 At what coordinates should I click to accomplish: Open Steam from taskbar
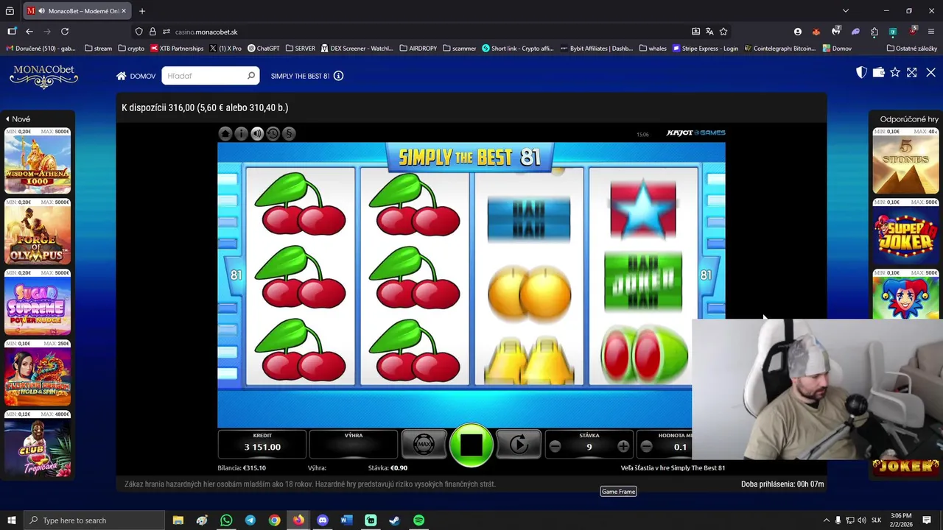tap(394, 520)
